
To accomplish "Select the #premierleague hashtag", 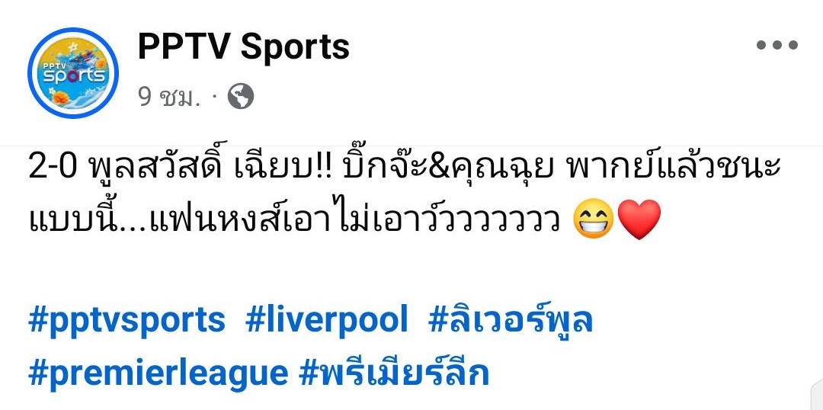I will pos(158,373).
